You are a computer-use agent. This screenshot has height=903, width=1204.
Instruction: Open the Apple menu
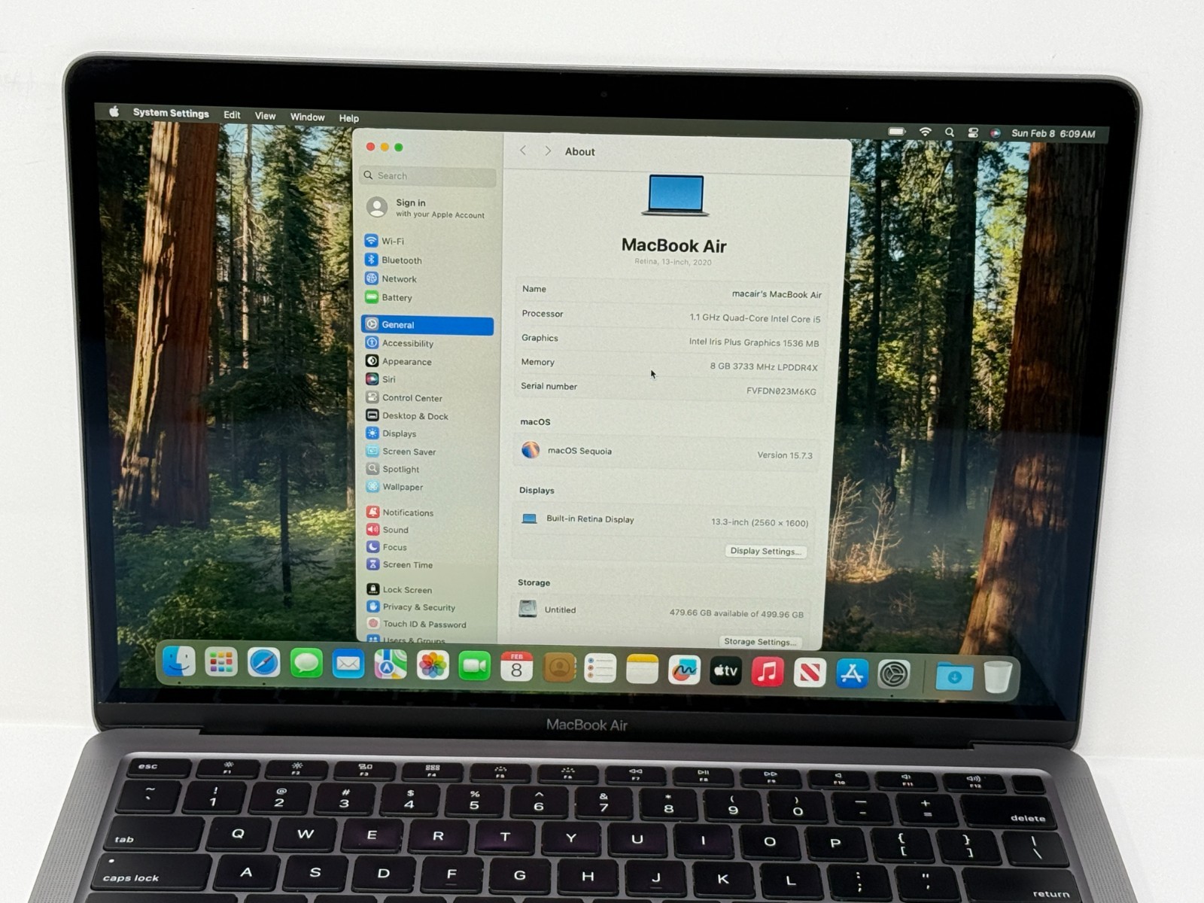(114, 111)
